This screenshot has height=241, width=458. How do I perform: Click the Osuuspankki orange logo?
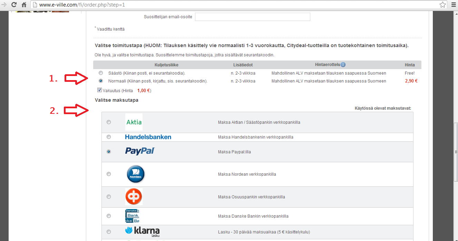(x=134, y=197)
